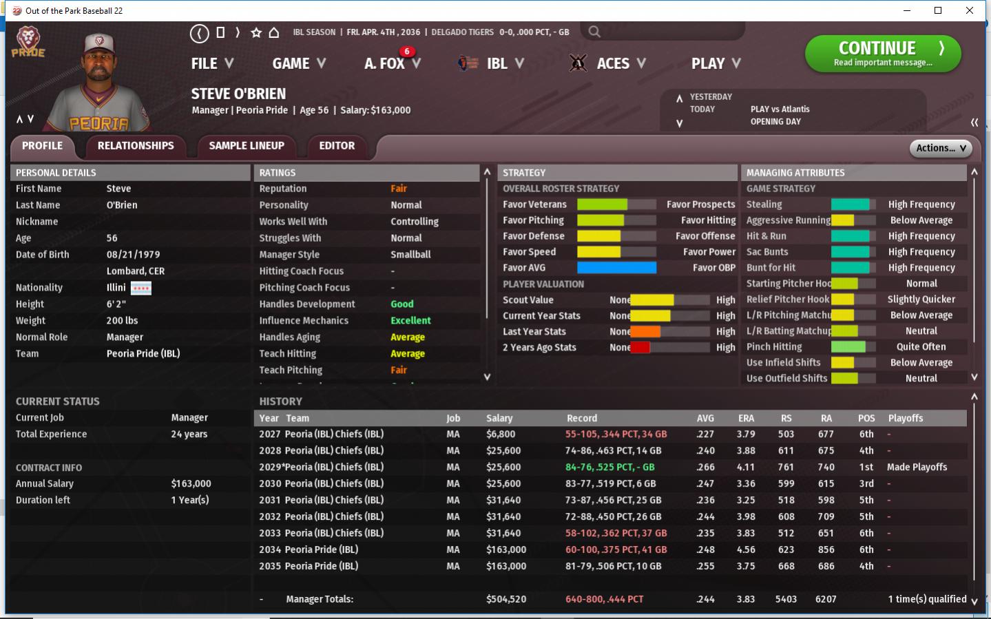This screenshot has width=991, height=619.
Task: Click the search magnifier icon
Action: tap(594, 32)
